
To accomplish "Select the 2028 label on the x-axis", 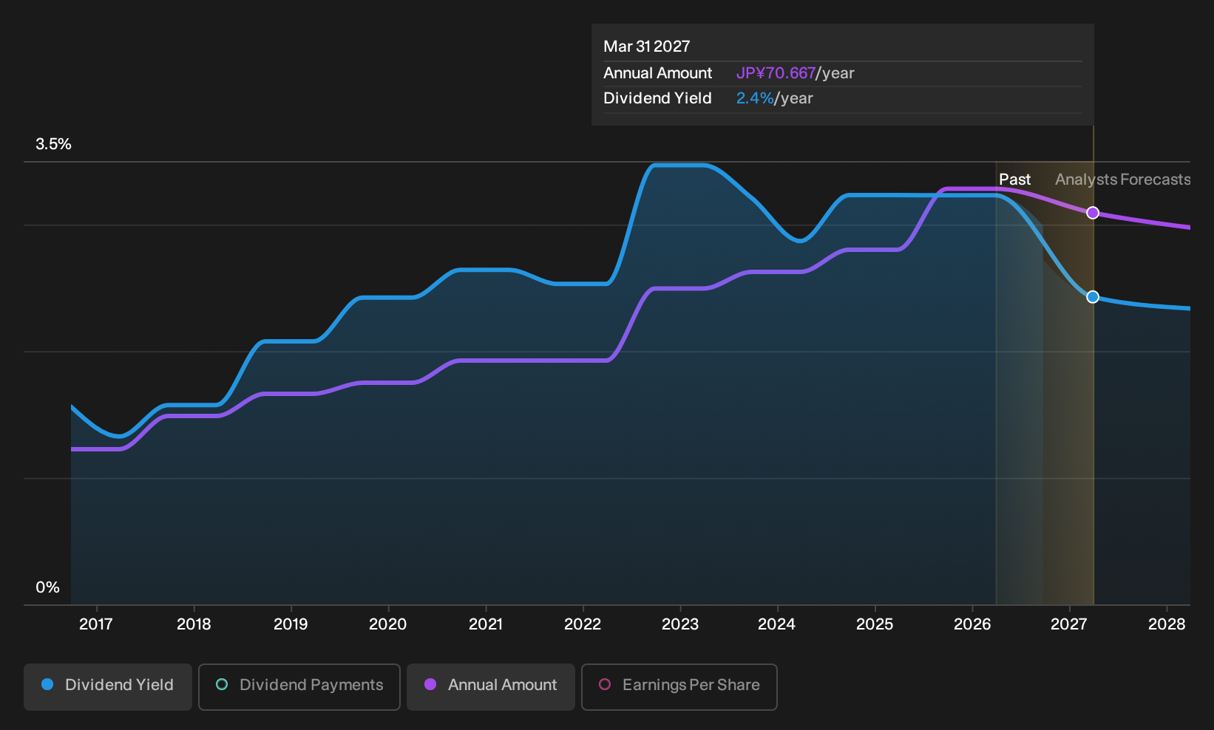I will coord(1167,624).
